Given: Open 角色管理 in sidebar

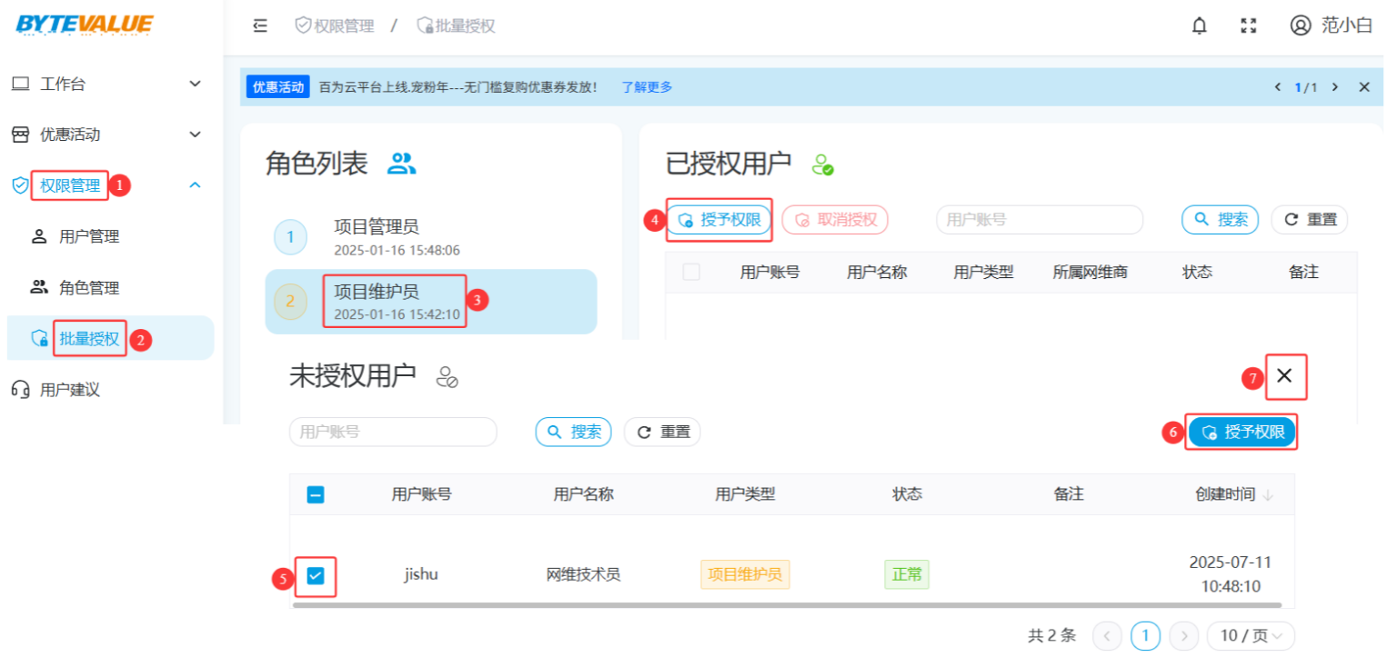Looking at the screenshot, I should click(x=89, y=288).
